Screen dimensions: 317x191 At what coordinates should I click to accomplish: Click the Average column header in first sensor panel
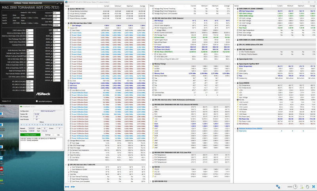click(x=142, y=6)
